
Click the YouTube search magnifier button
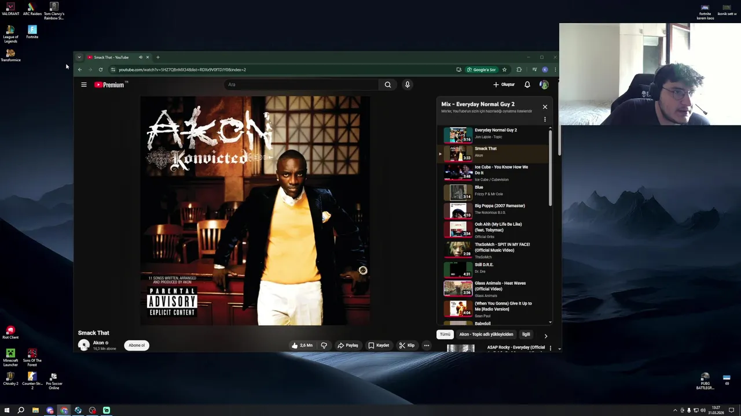point(388,85)
